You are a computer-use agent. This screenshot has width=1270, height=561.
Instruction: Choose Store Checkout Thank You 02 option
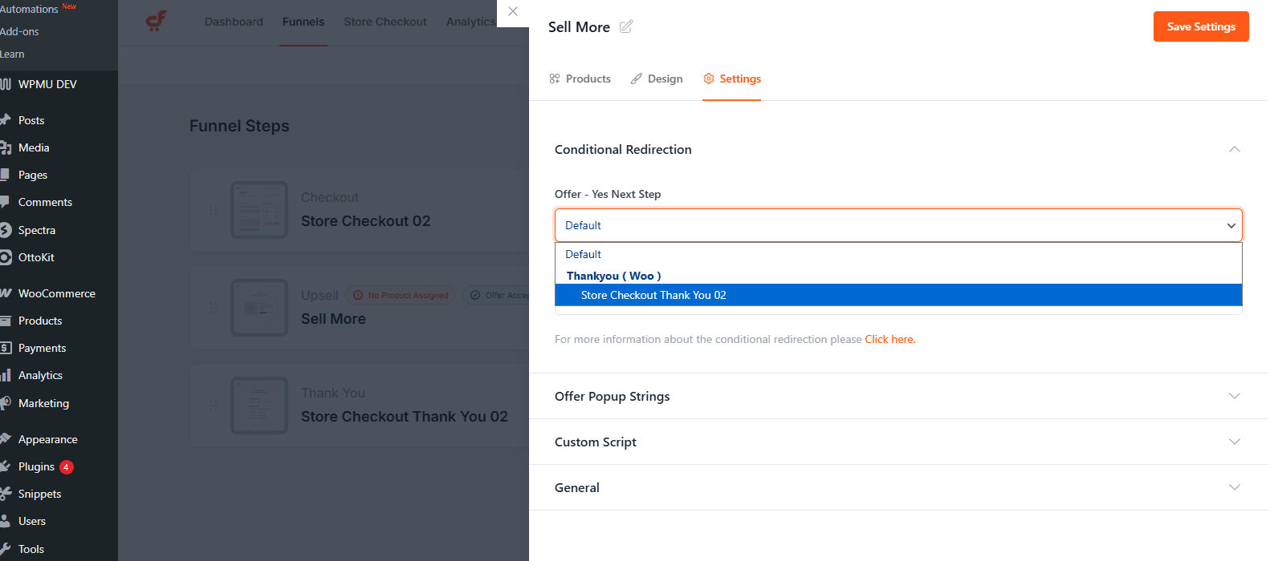click(x=898, y=295)
